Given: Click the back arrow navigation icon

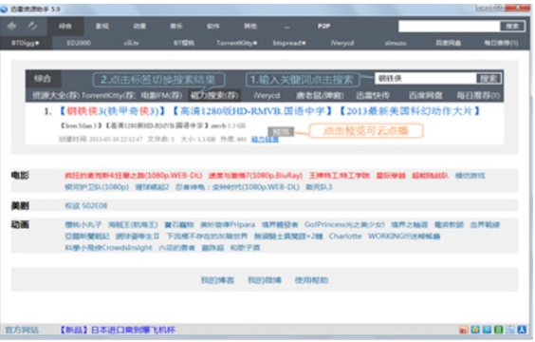Looking at the screenshot, I should (12, 26).
